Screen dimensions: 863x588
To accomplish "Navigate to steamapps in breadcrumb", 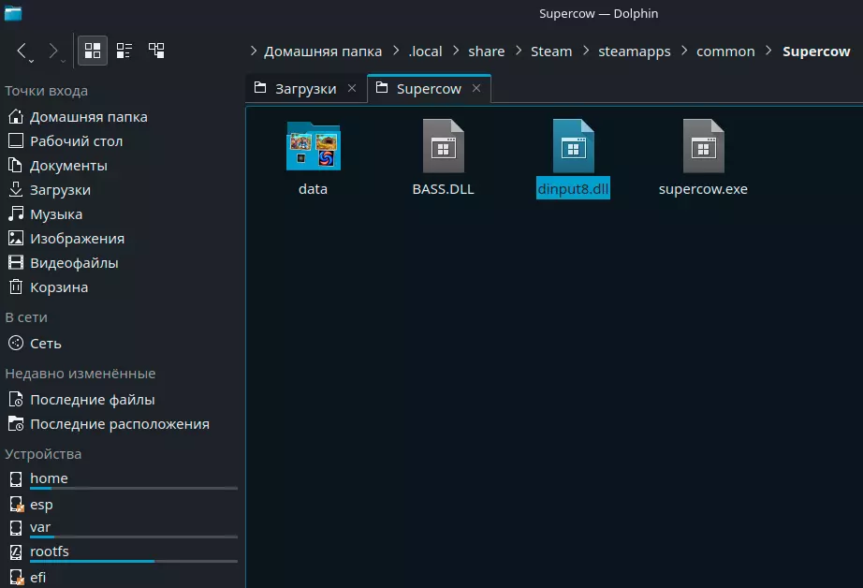I will click(634, 51).
